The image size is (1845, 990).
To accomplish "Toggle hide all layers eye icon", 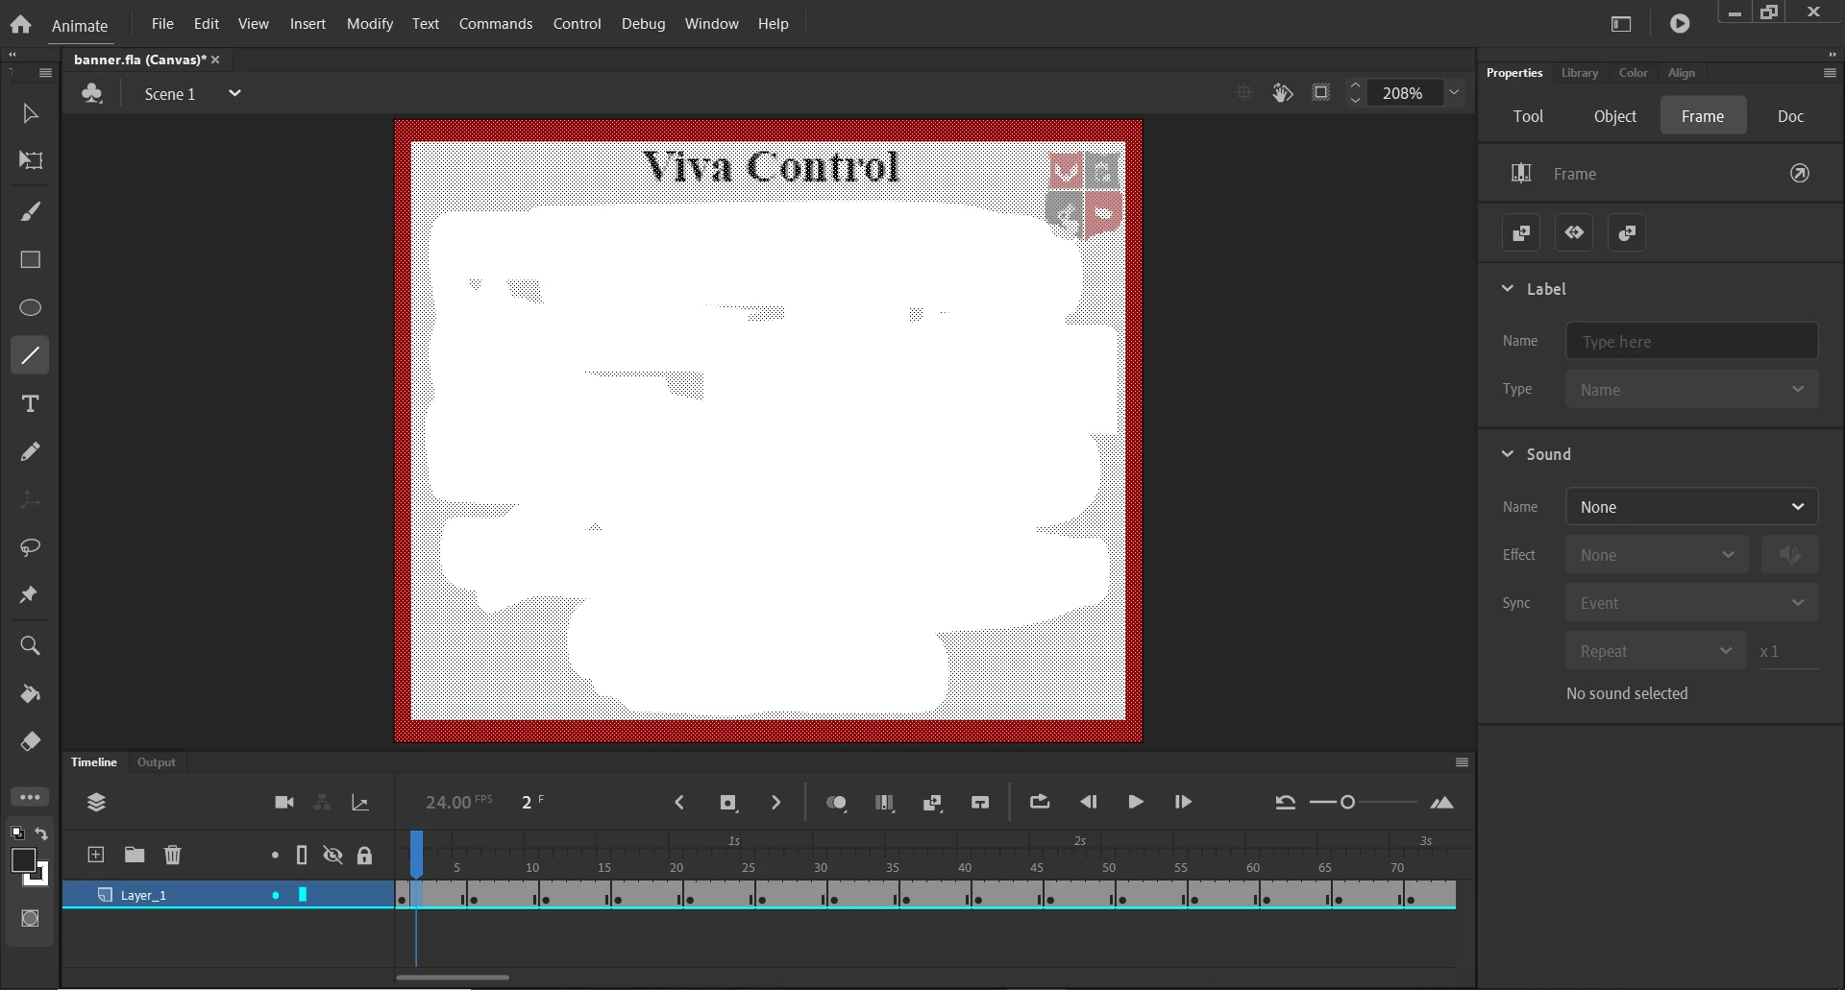I will [x=332, y=855].
